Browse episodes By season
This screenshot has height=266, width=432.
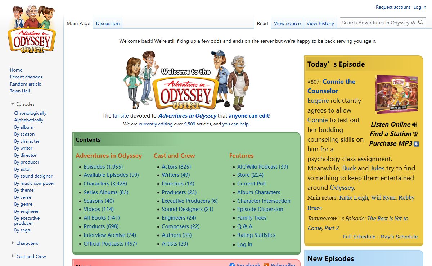pyautogui.click(x=24, y=134)
